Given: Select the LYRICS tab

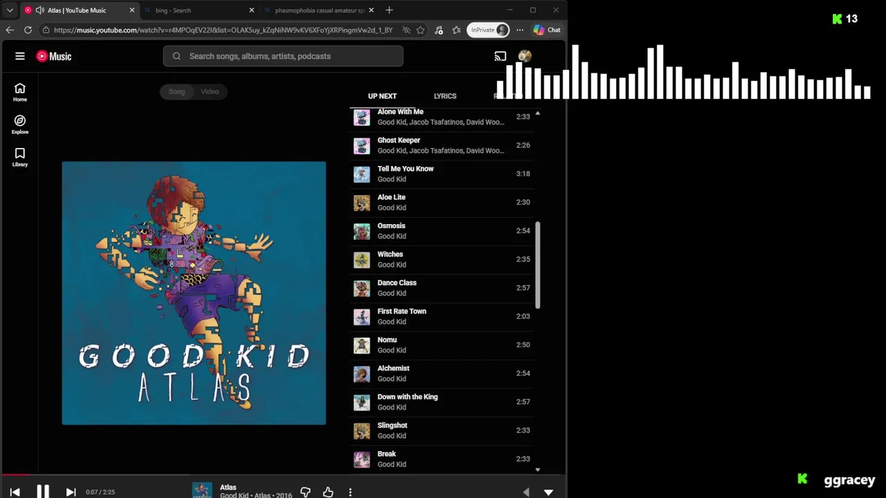Looking at the screenshot, I should (x=445, y=96).
